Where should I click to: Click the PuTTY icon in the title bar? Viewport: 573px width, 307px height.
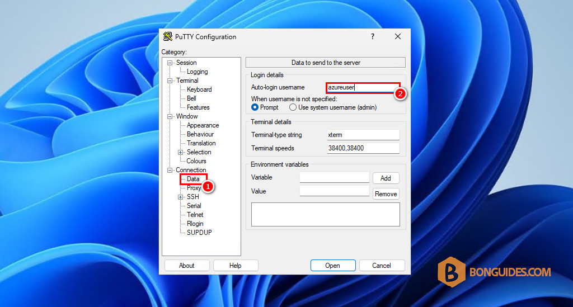click(168, 36)
